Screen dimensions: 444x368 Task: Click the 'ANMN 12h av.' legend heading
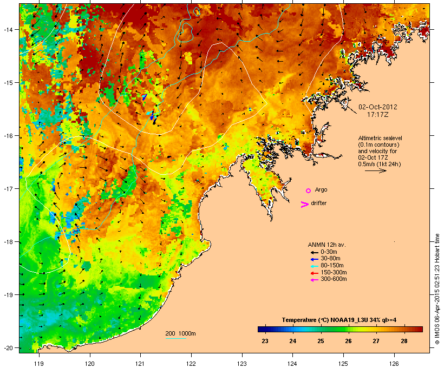click(327, 245)
